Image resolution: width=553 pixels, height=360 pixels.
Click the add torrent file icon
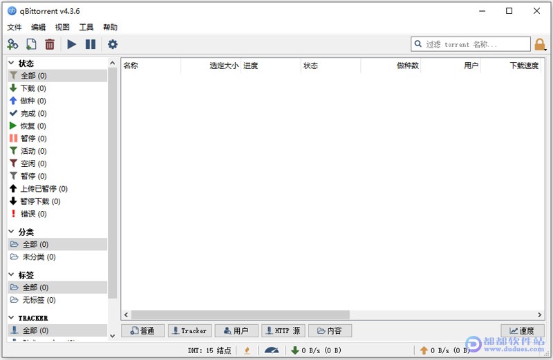[x=31, y=44]
